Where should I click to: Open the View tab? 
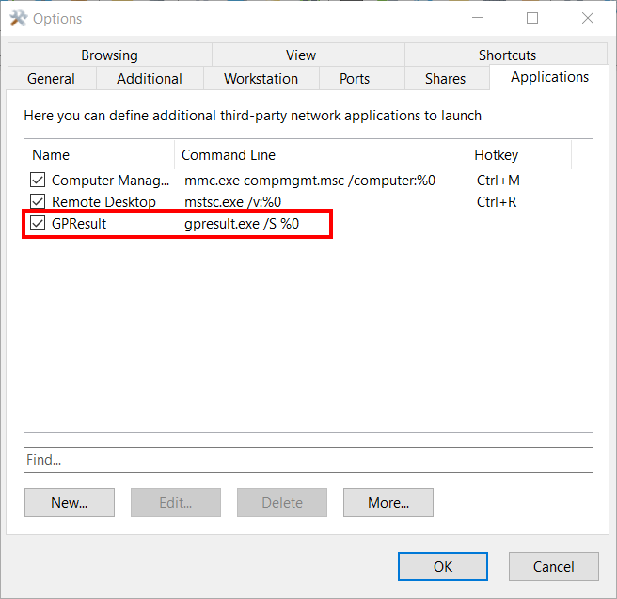click(301, 55)
